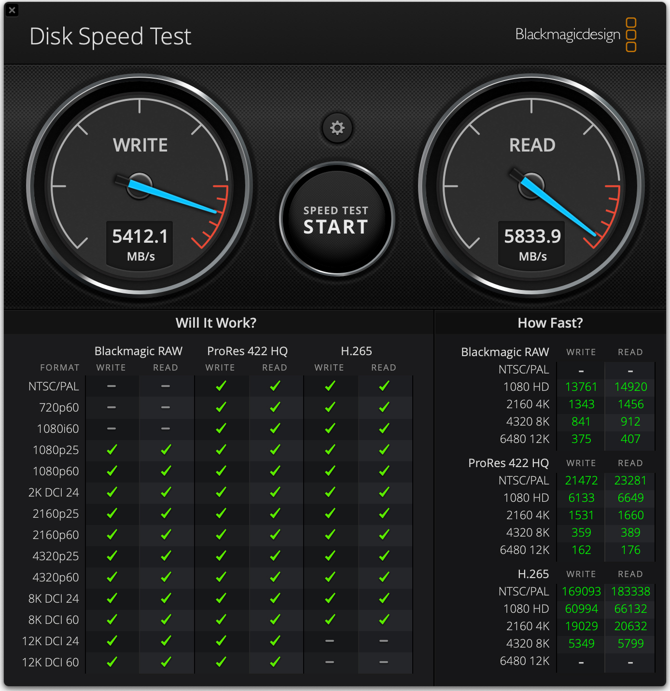Viewport: 670px width, 691px height.
Task: Click the Blackmagicdesign logo squares
Action: [x=631, y=35]
